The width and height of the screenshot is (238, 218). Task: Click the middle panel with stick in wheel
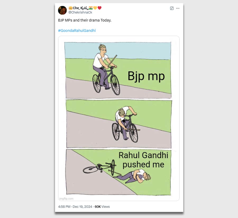pyautogui.click(x=119, y=124)
